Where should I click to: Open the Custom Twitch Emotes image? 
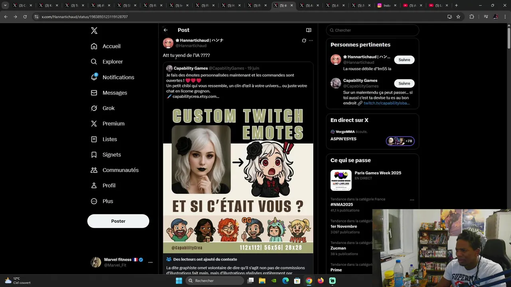tap(238, 178)
